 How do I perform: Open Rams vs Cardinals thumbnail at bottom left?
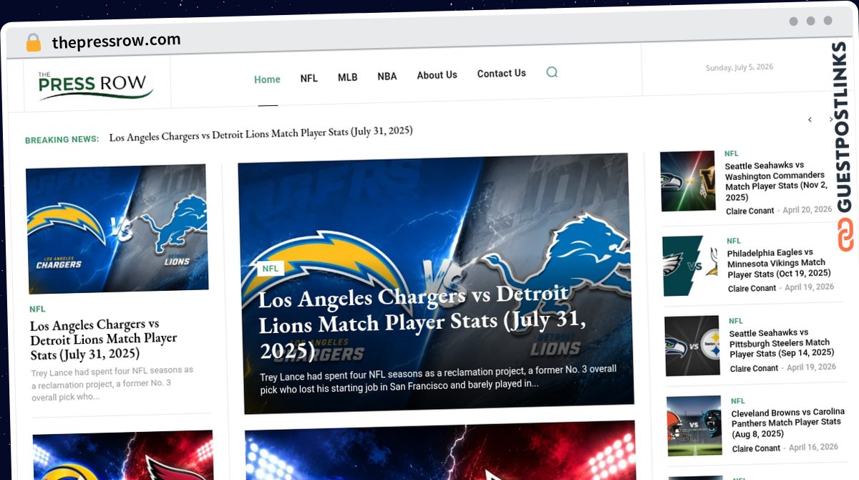pos(123,455)
